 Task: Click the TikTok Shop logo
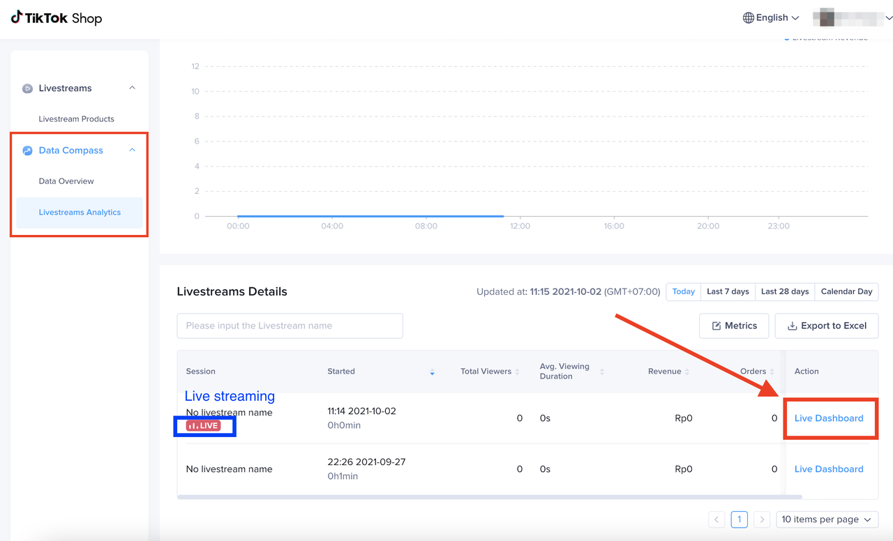point(57,18)
